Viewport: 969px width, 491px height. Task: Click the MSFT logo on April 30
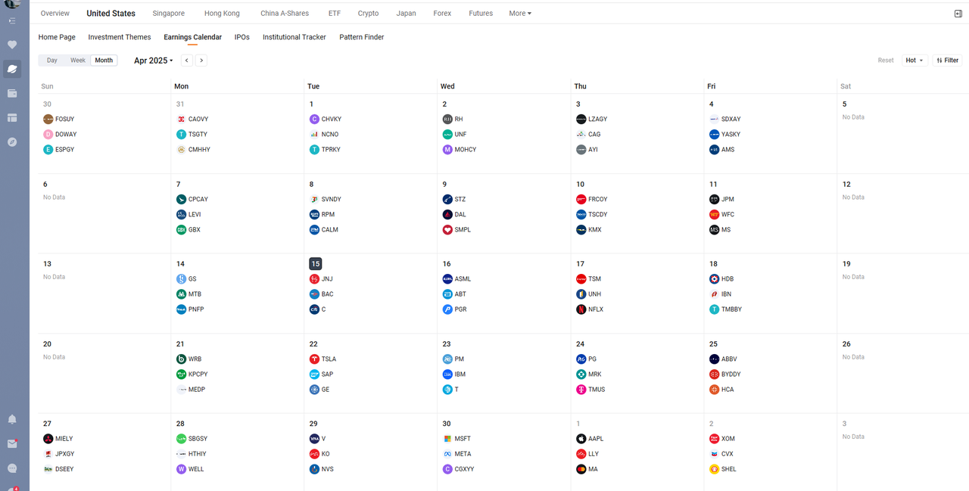coord(447,439)
